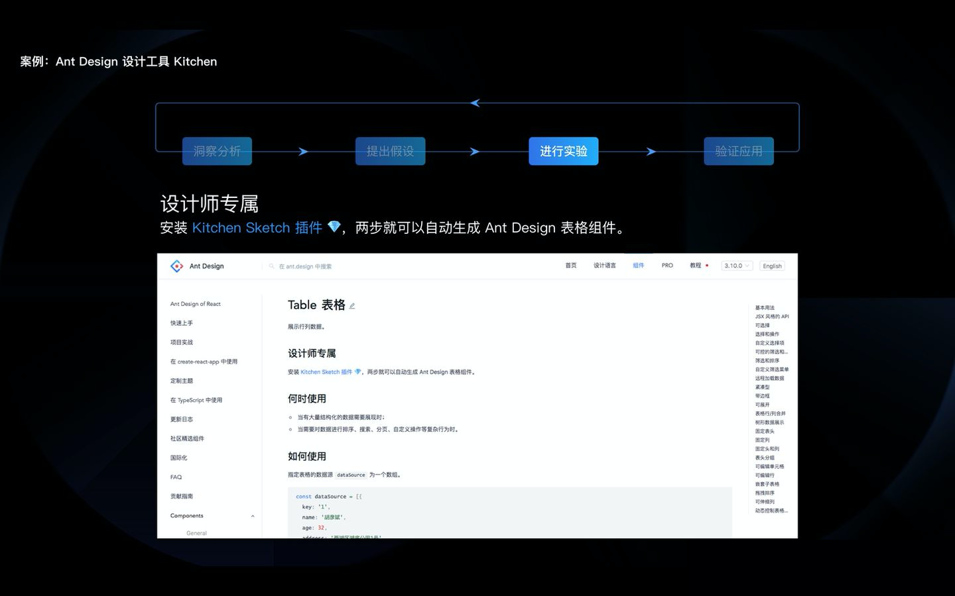955x596 pixels.
Task: Collapse the Components section in the sidebar
Action: (x=253, y=516)
